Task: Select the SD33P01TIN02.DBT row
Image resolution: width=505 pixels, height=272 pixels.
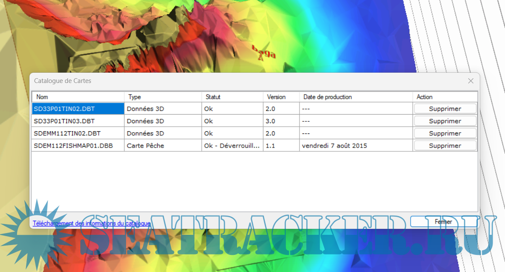Action: coord(64,109)
